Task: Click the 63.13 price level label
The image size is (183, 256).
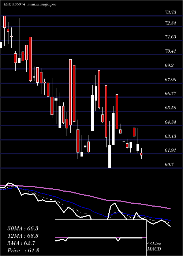Action: (x=171, y=136)
